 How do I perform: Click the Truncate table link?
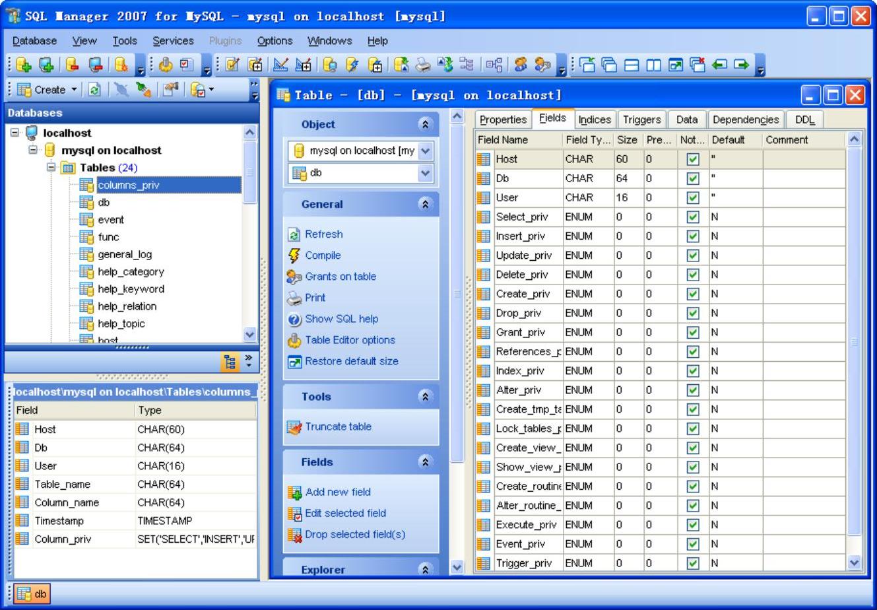[338, 426]
